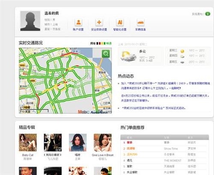Click the cloudy weather icon
The height and width of the screenshot is (175, 214).
[x=128, y=56]
